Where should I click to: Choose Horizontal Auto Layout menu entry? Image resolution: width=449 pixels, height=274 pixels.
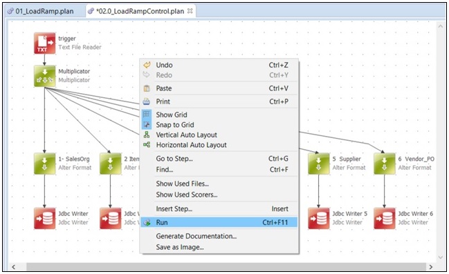pos(219,145)
